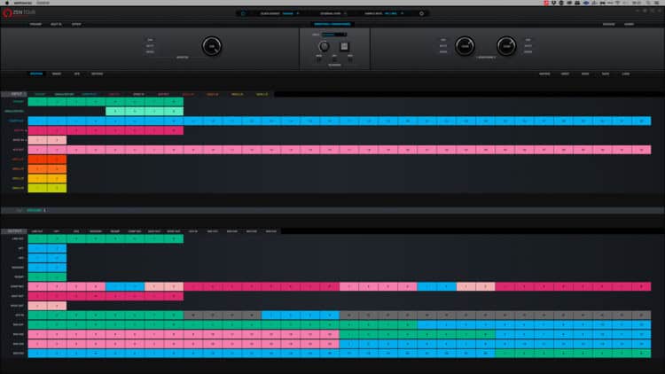This screenshot has width=665, height=374.
Task: Click the INPUT section header
Action: 14,94
